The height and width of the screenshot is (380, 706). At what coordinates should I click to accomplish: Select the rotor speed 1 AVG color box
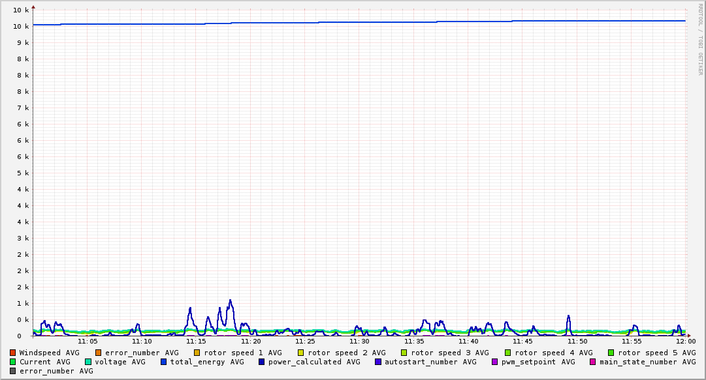point(197,353)
